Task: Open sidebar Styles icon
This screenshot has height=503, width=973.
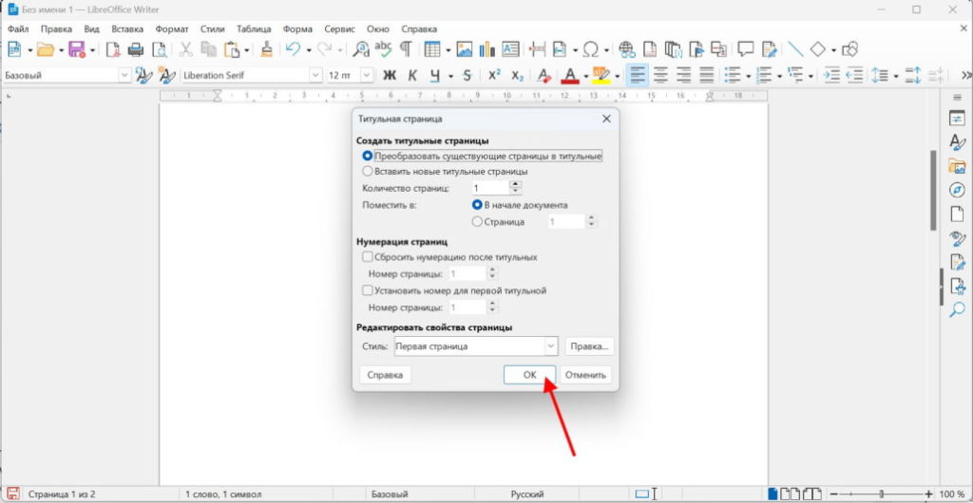Action: [x=957, y=141]
